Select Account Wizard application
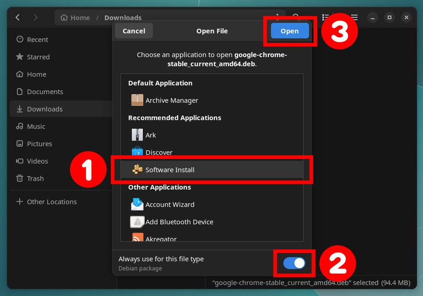 pyautogui.click(x=212, y=205)
